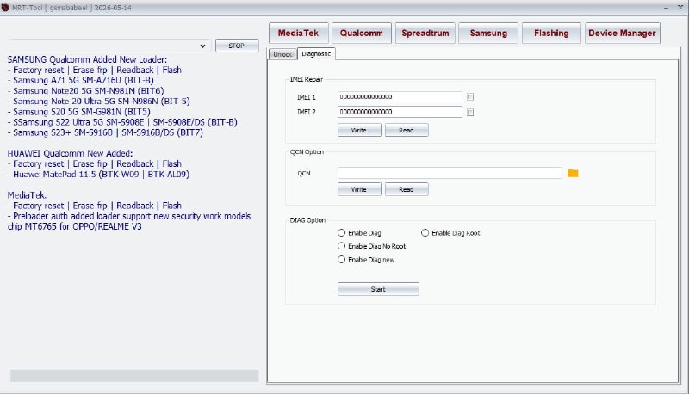Choose Enable Diag No Root
The height and width of the screenshot is (394, 689).
[372, 246]
